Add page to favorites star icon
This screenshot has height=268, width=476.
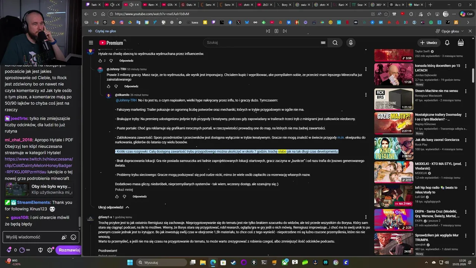point(386,14)
